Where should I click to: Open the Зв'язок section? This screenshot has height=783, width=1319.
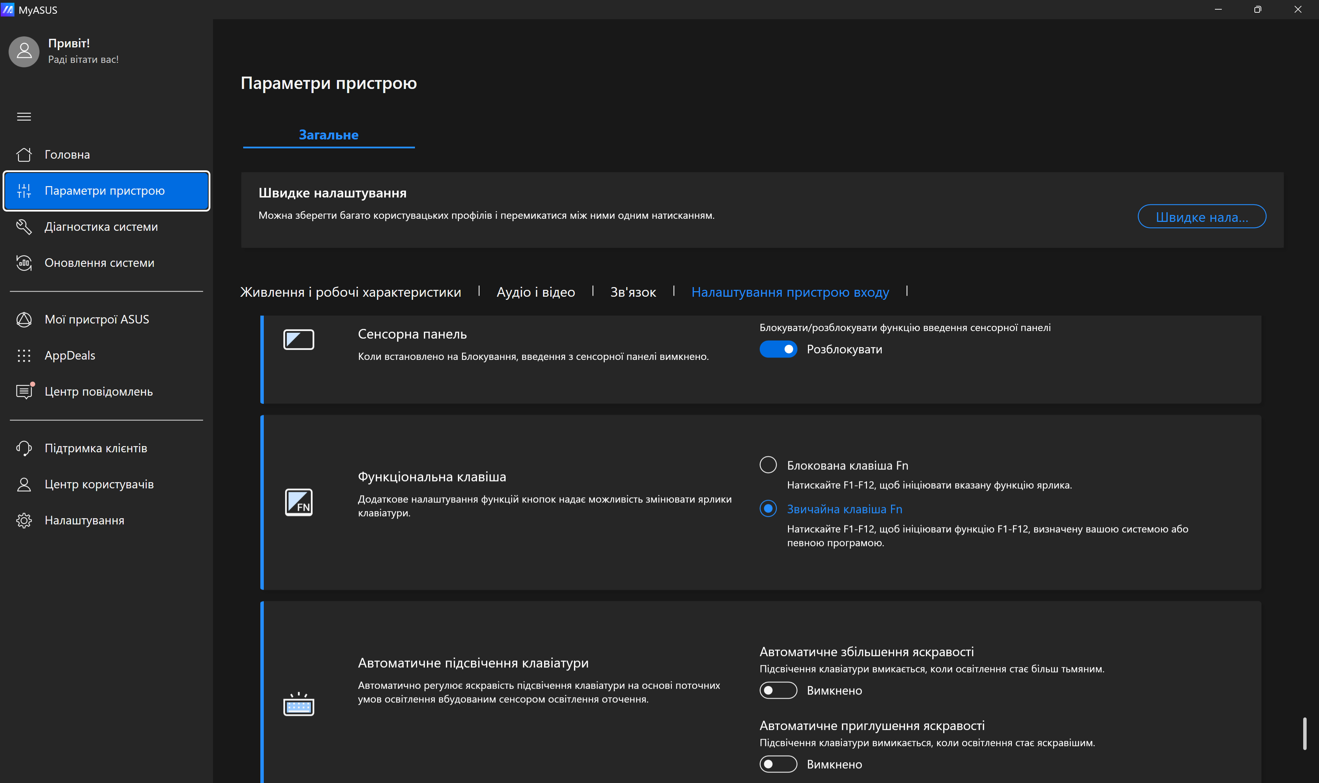(633, 292)
